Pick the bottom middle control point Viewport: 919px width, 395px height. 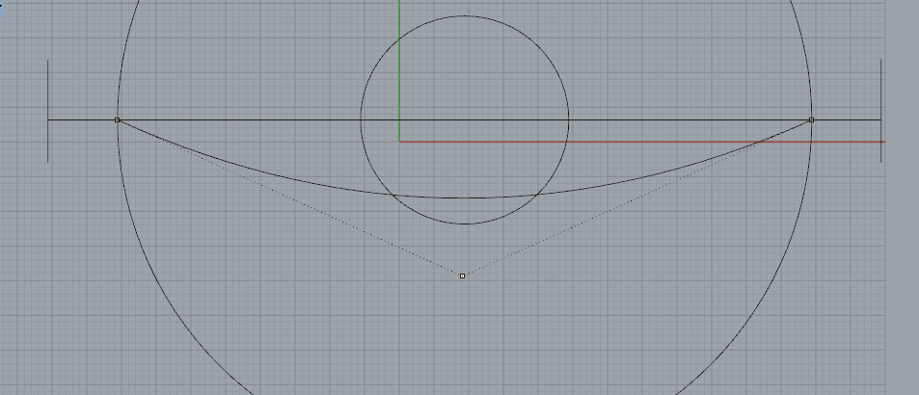[463, 276]
